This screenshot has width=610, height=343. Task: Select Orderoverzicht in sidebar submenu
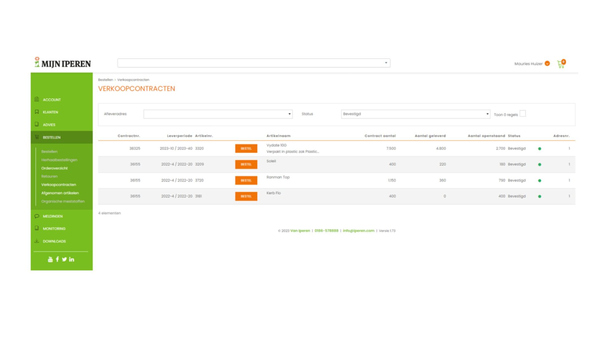pyautogui.click(x=54, y=168)
